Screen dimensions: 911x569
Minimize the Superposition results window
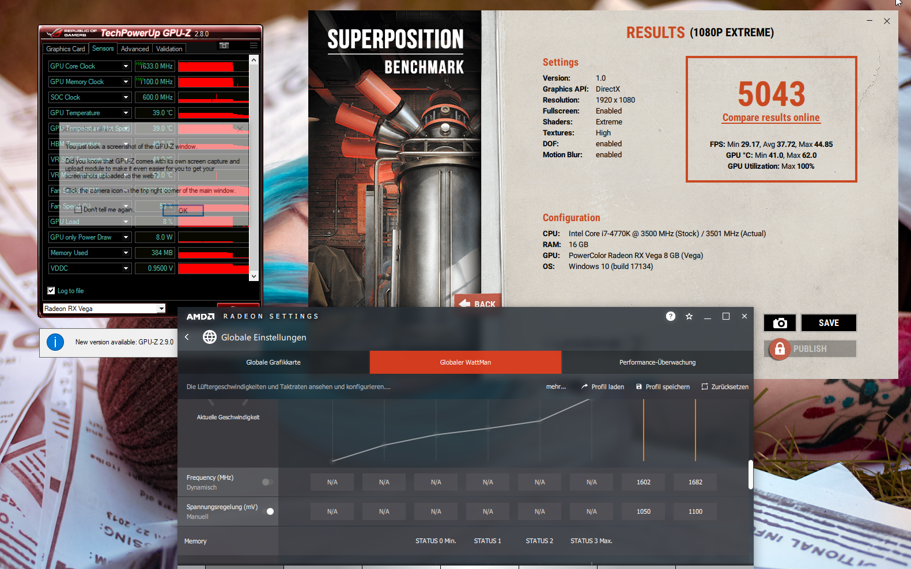pos(870,21)
